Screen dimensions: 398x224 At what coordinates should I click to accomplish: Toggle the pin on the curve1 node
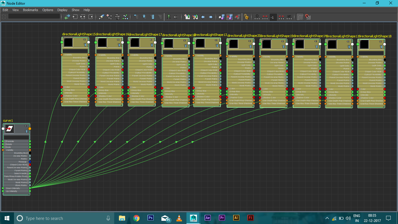pyautogui.click(x=26, y=126)
